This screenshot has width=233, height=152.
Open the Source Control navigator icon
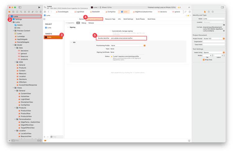[13, 12]
